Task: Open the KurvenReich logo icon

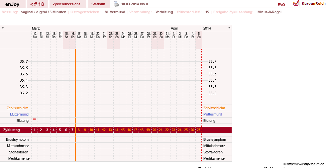Action: pyautogui.click(x=296, y=3)
